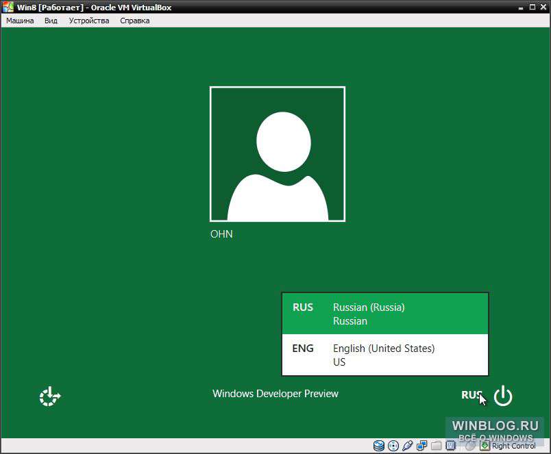Click the VirtualBox window title icon
Viewport: 551px width, 454px height.
tap(8, 7)
